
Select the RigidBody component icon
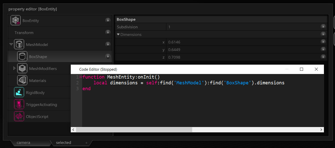click(x=19, y=92)
